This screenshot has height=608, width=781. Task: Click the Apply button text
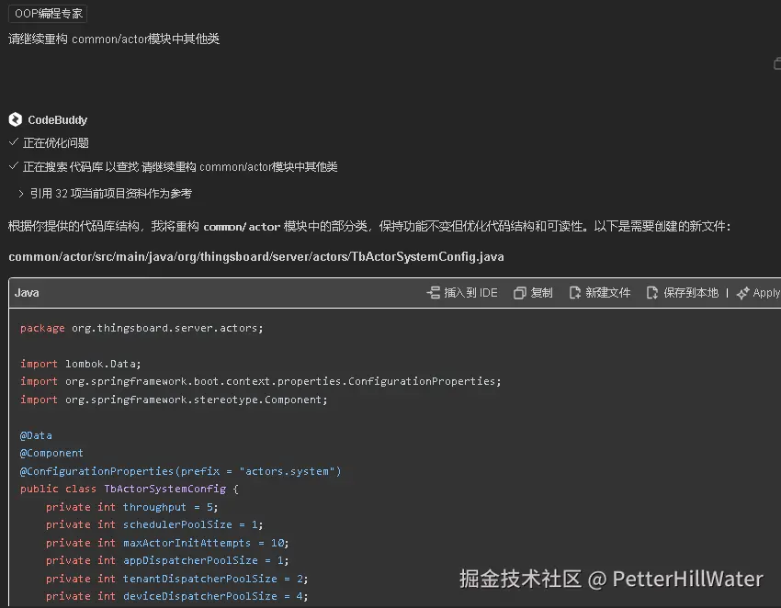(x=766, y=292)
